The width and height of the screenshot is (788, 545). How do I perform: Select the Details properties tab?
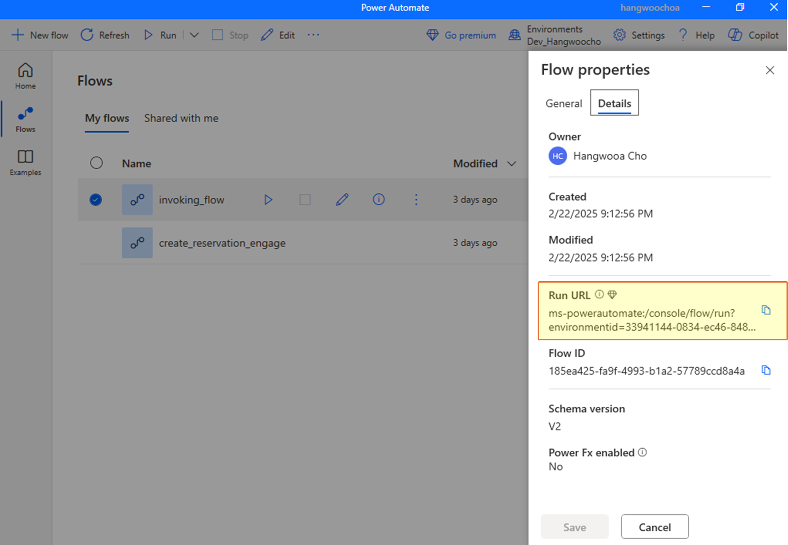[x=615, y=103]
